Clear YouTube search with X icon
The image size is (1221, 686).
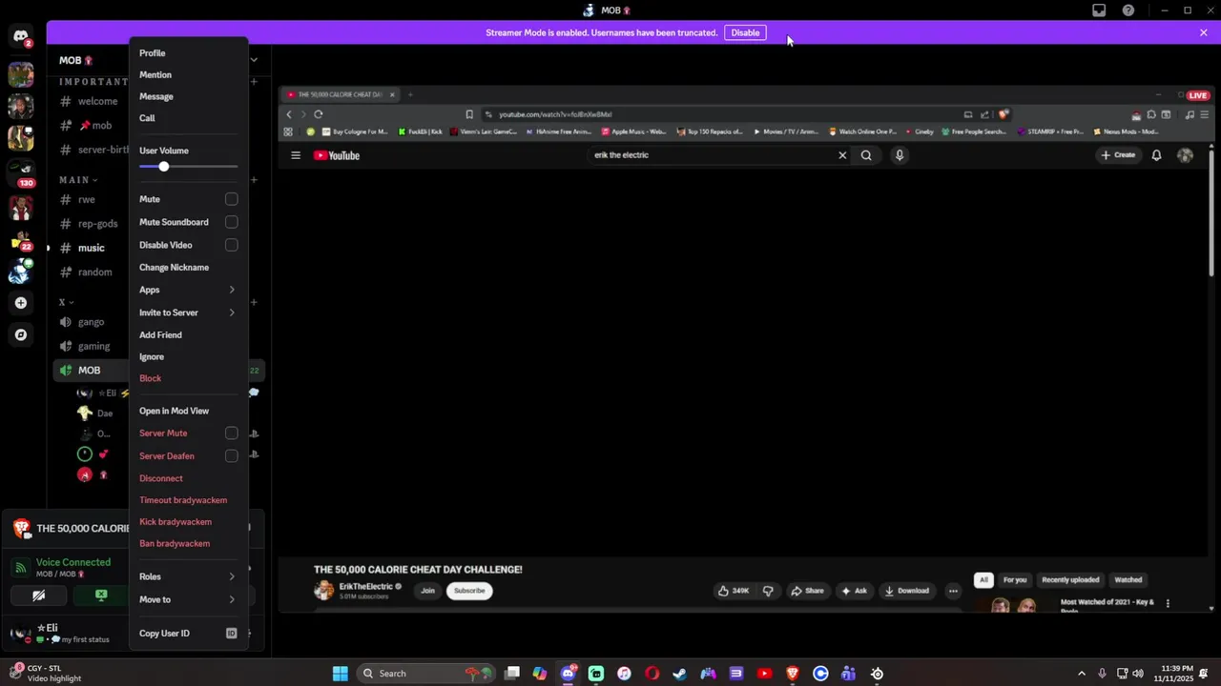[842, 155]
